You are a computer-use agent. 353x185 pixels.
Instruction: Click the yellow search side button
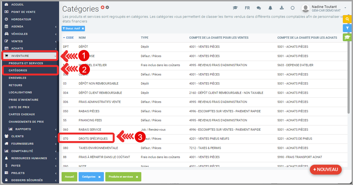click(348, 19)
